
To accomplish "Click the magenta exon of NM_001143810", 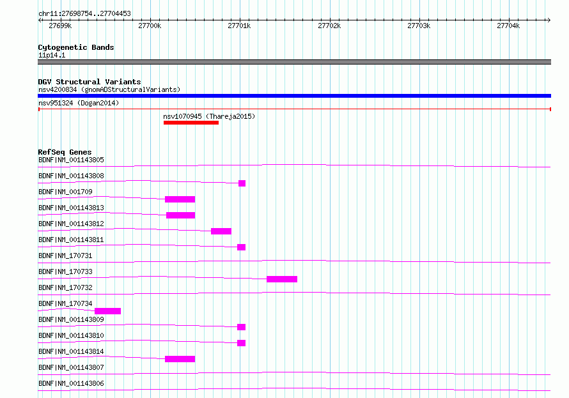I will coord(241,343).
